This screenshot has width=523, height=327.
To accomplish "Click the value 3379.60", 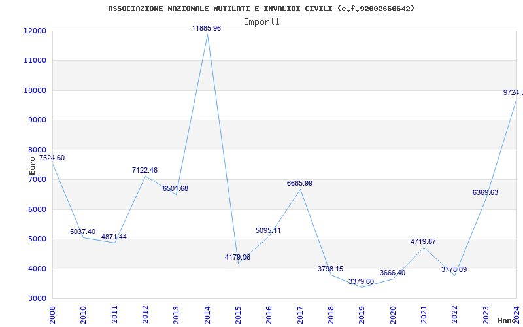I will click(x=362, y=281).
